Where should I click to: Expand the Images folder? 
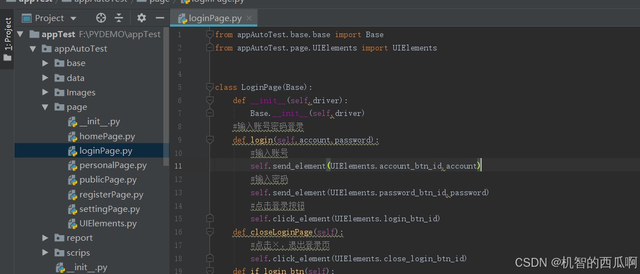tap(46, 93)
